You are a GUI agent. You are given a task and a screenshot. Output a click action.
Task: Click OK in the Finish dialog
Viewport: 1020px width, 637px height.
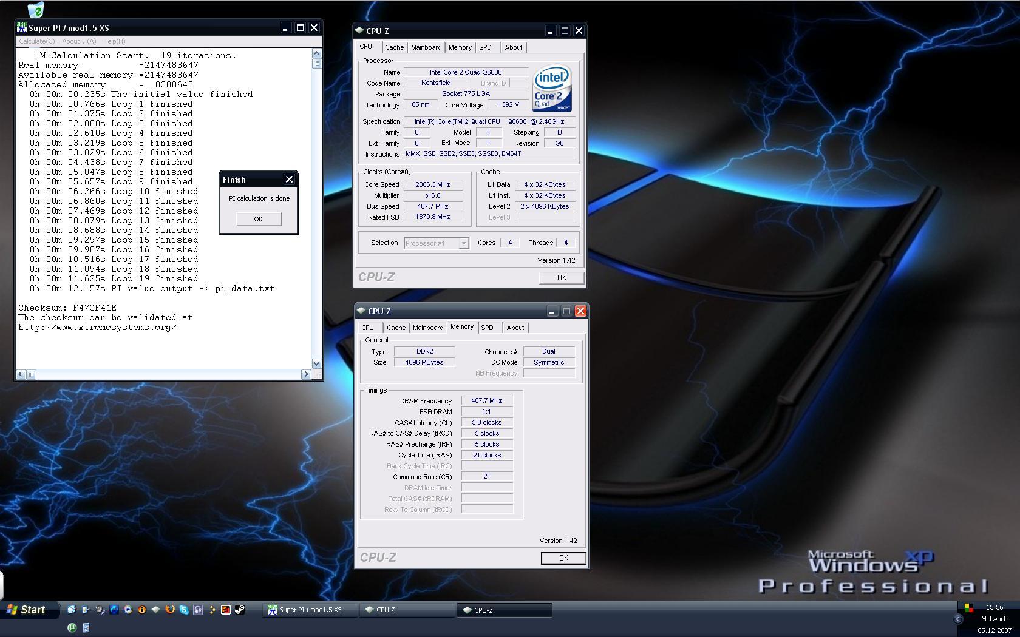tap(258, 219)
